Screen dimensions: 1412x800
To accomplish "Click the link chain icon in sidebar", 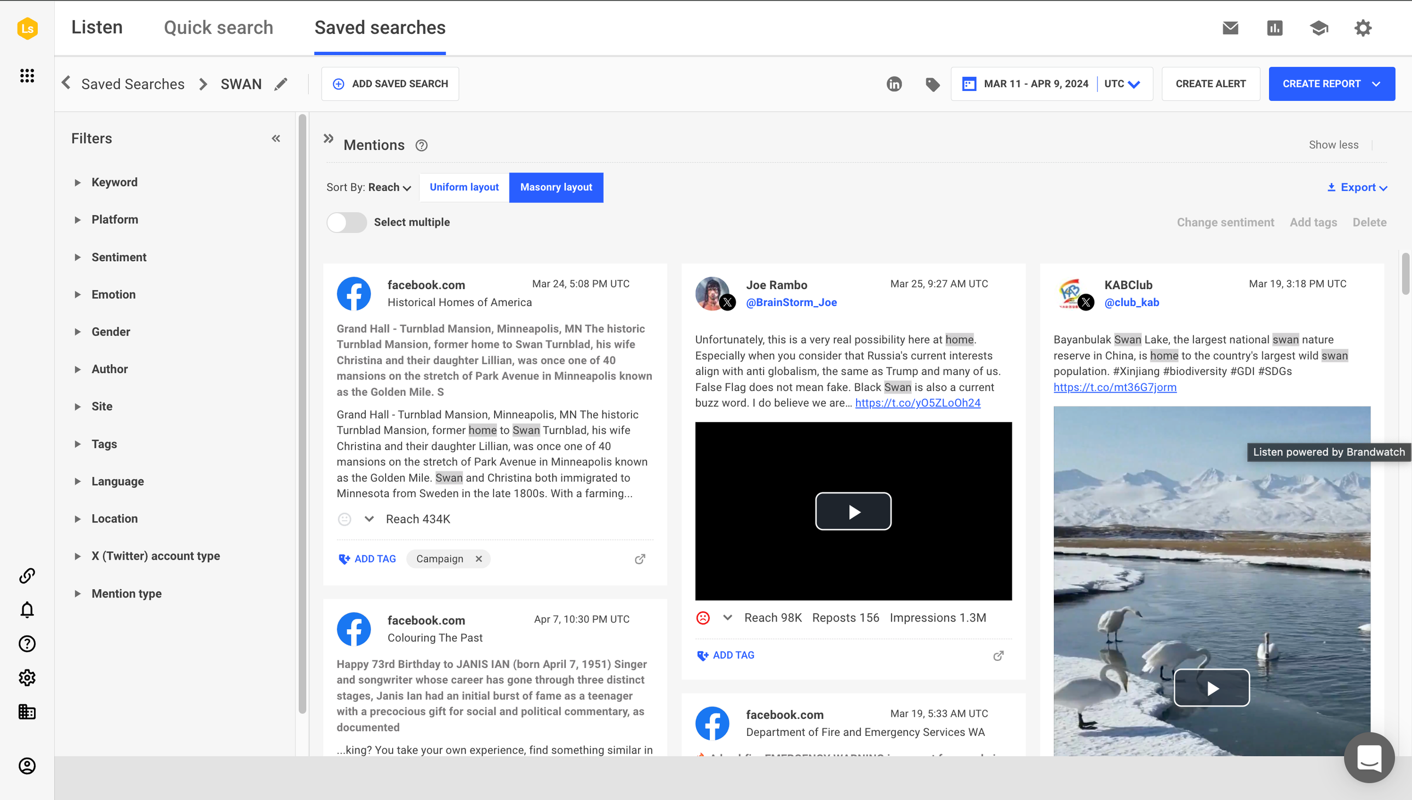I will (27, 575).
